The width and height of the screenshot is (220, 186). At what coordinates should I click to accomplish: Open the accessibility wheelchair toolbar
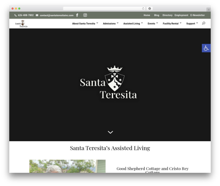[206, 48]
